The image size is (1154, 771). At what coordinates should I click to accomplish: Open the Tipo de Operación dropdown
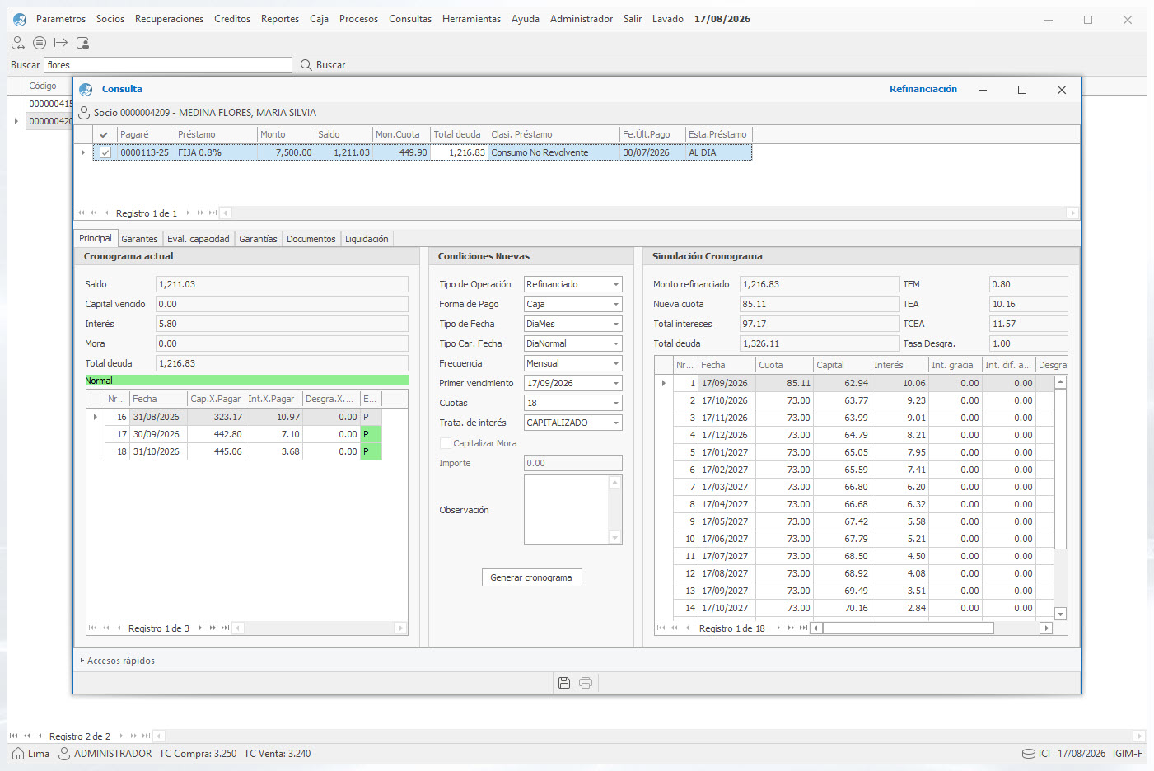(x=616, y=284)
